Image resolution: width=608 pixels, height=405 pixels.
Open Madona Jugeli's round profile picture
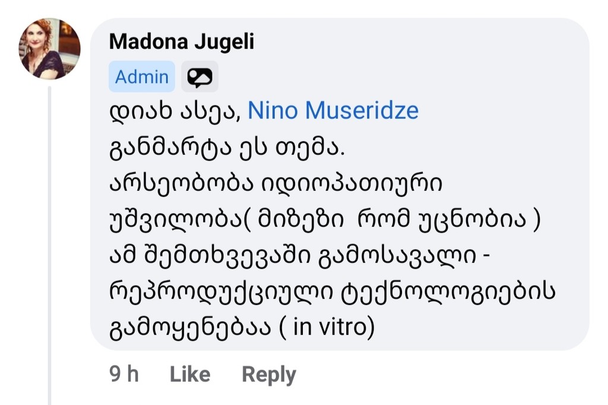50,49
